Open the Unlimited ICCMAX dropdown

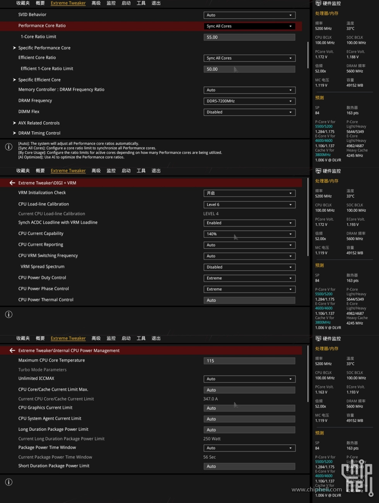point(249,379)
